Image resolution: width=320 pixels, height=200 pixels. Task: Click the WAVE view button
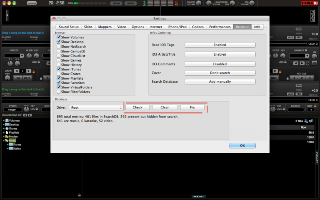[130, 3]
